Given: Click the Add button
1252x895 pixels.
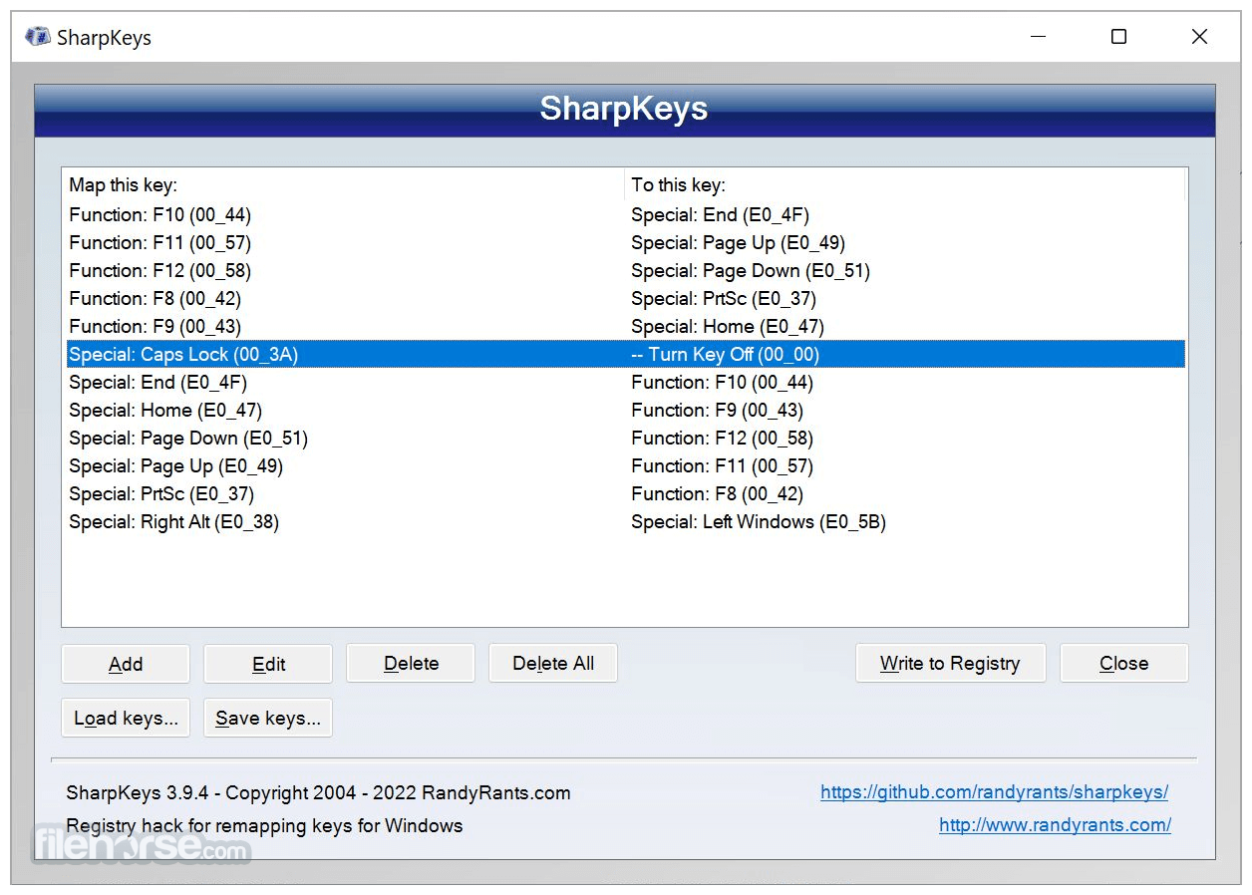Looking at the screenshot, I should 126,664.
